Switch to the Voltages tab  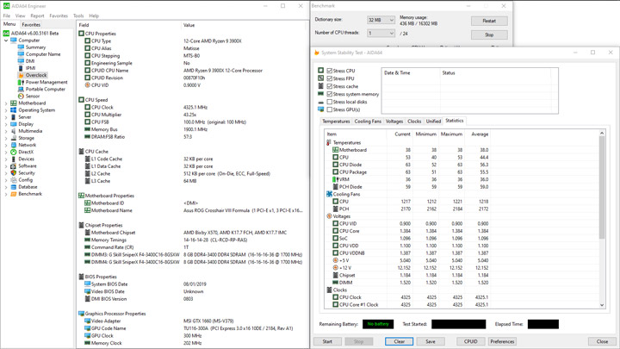point(394,122)
